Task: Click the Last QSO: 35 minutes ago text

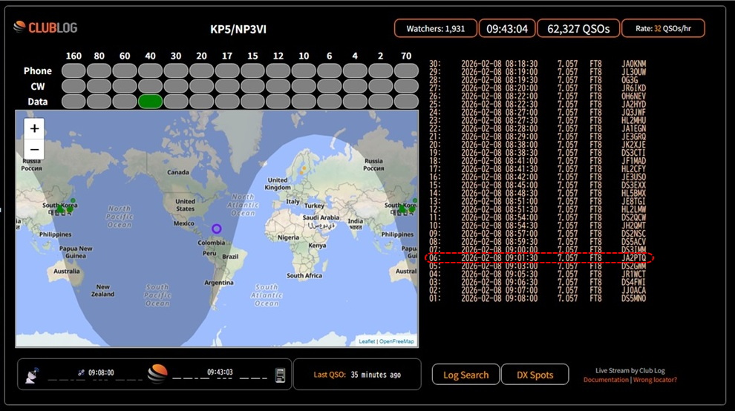Action: 357,375
